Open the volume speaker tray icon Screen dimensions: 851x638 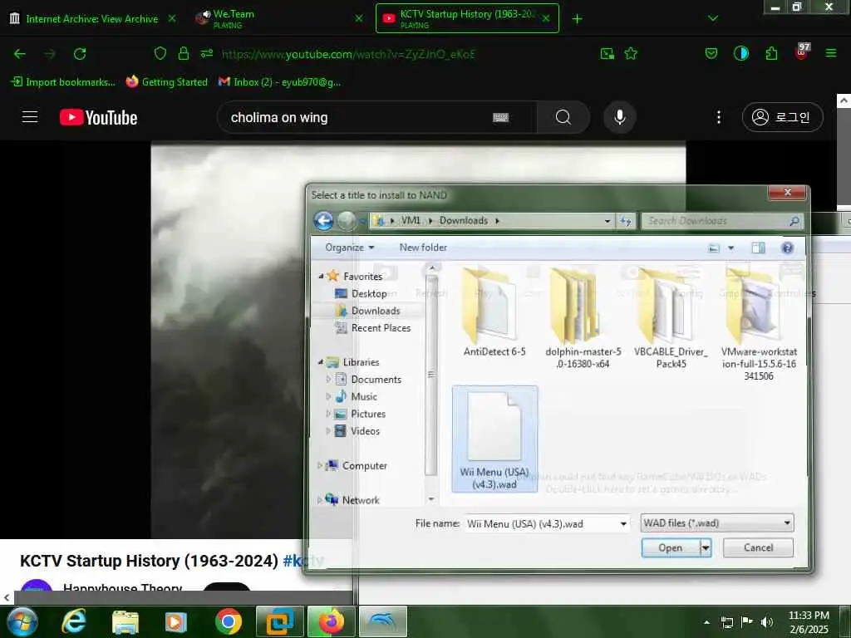(766, 622)
